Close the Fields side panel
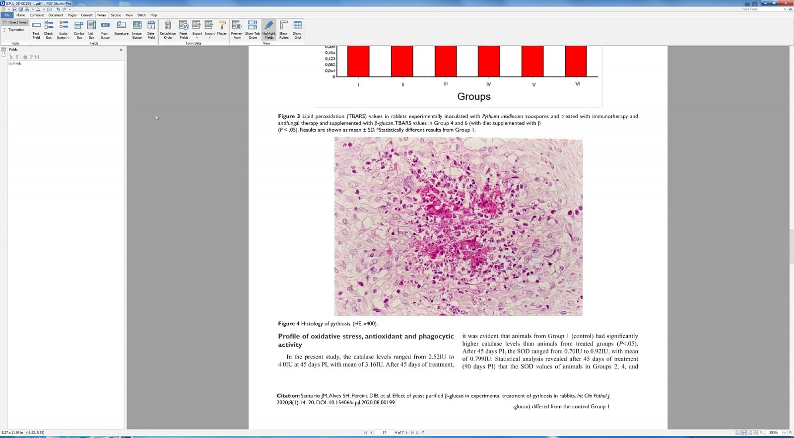The width and height of the screenshot is (794, 438). tap(121, 50)
